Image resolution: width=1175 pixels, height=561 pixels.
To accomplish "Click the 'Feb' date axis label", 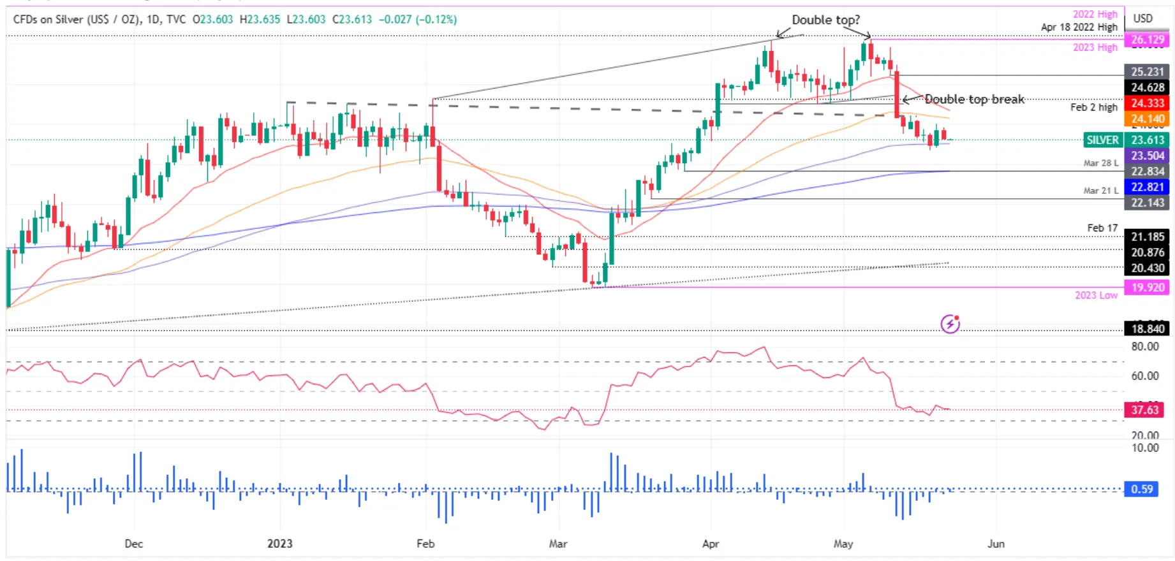I will click(x=425, y=544).
